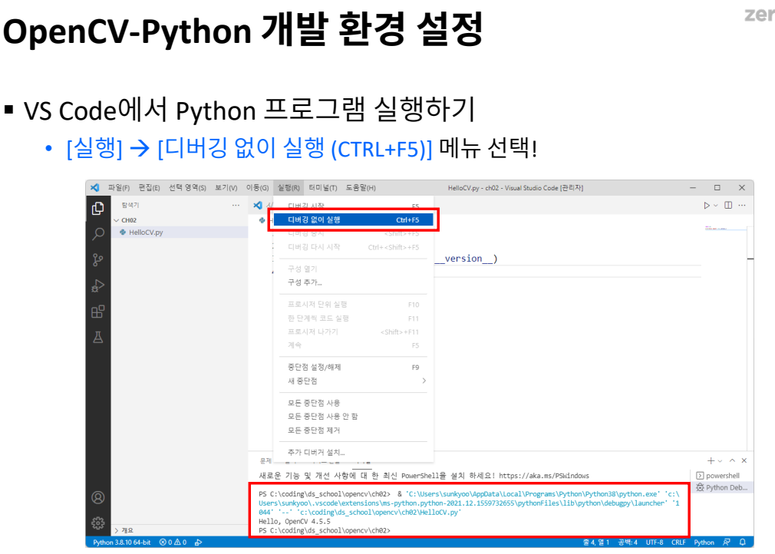The height and width of the screenshot is (554, 775).
Task: Open the Search view in the activity bar
Action: point(98,234)
